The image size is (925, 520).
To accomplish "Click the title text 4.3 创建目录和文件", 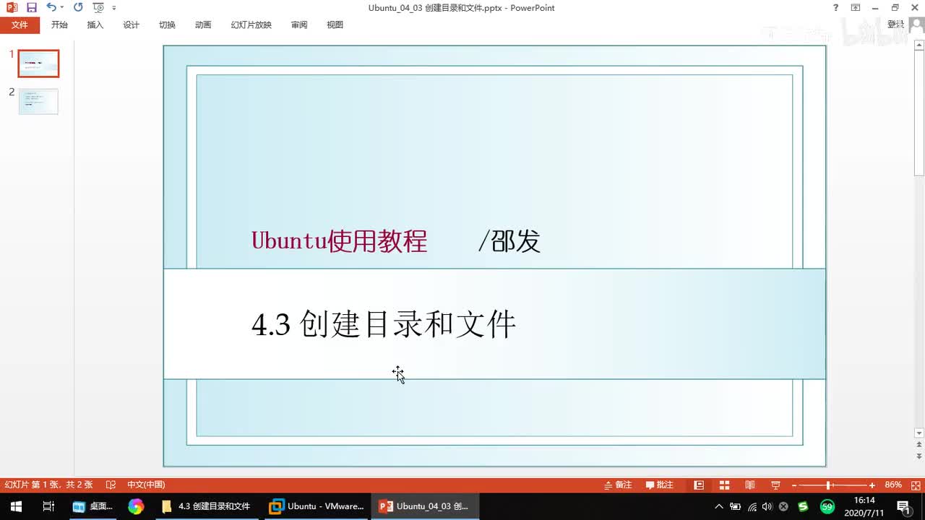I will [x=384, y=324].
